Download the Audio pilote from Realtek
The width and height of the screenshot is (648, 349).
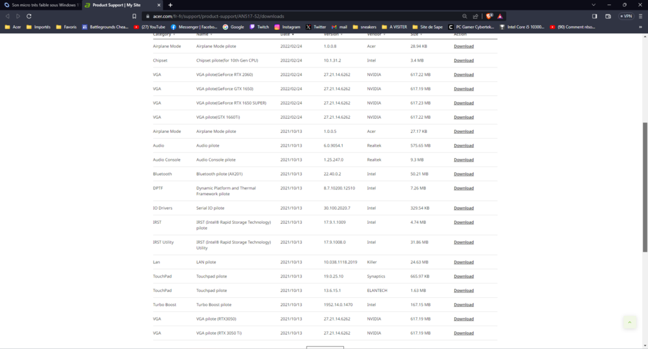(464, 145)
